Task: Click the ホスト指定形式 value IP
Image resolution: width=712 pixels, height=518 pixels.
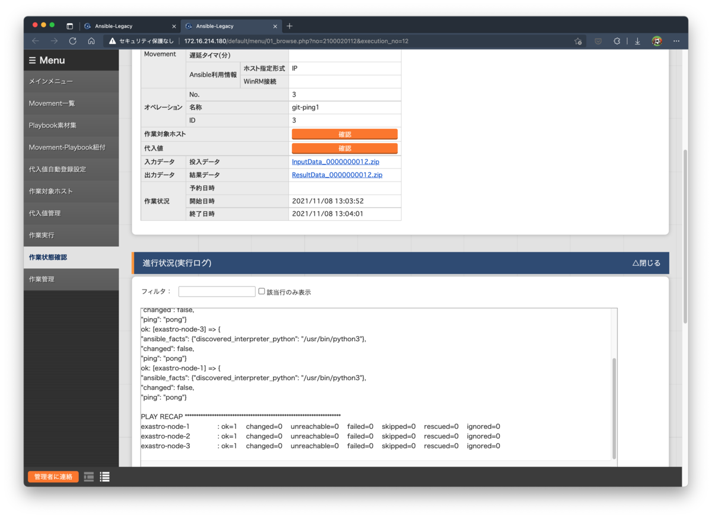Action: [x=345, y=68]
